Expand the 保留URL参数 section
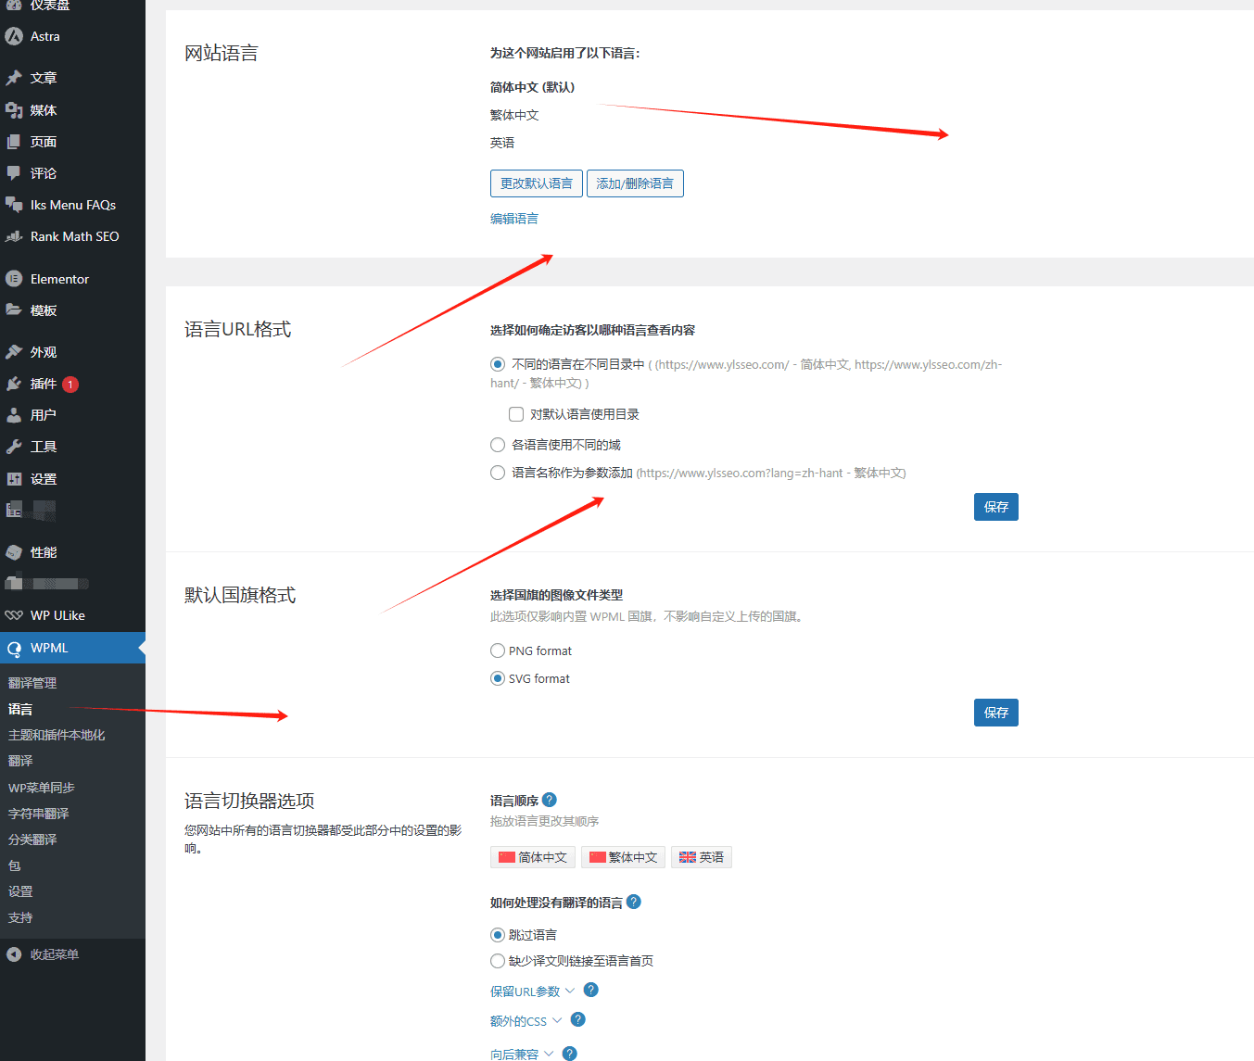The width and height of the screenshot is (1254, 1061). [x=532, y=992]
